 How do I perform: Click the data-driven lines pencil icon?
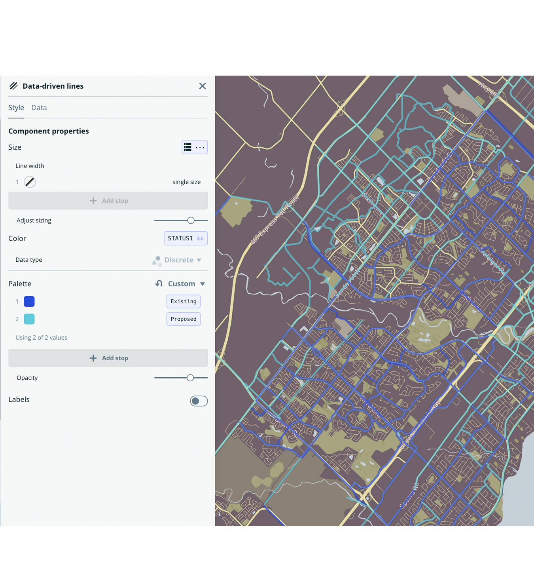[x=13, y=86]
